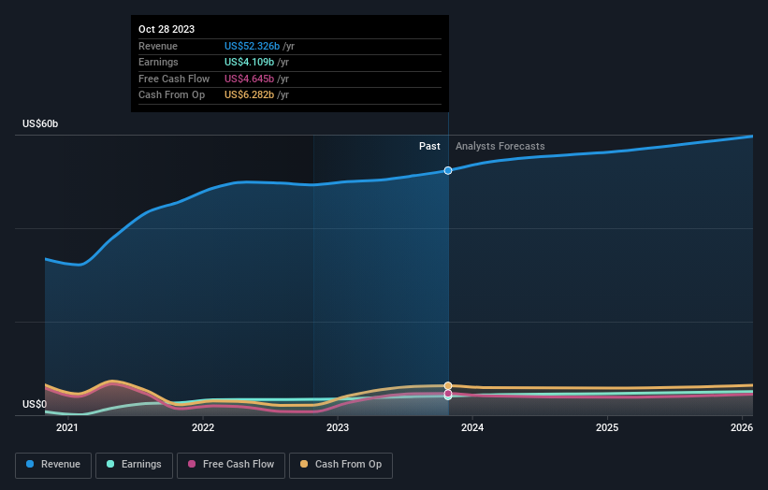Click the 2025 x-axis label
Image resolution: width=768 pixels, height=490 pixels.
click(607, 427)
